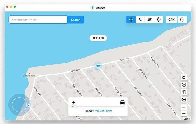The height and width of the screenshot is (124, 196).
Task: Zoom in with the plus button
Action: pos(184,108)
